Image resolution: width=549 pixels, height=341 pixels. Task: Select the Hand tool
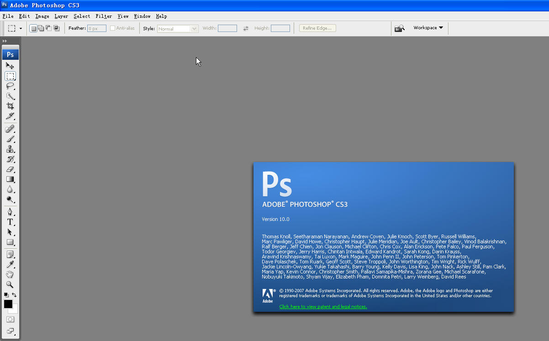(x=10, y=274)
